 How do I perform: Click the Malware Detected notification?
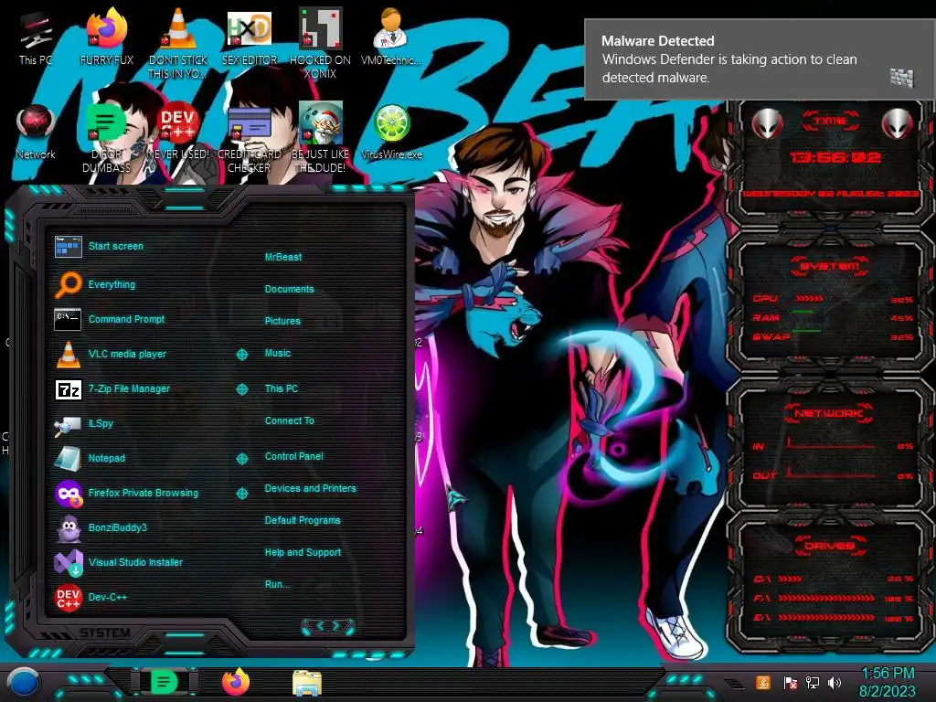point(760,59)
